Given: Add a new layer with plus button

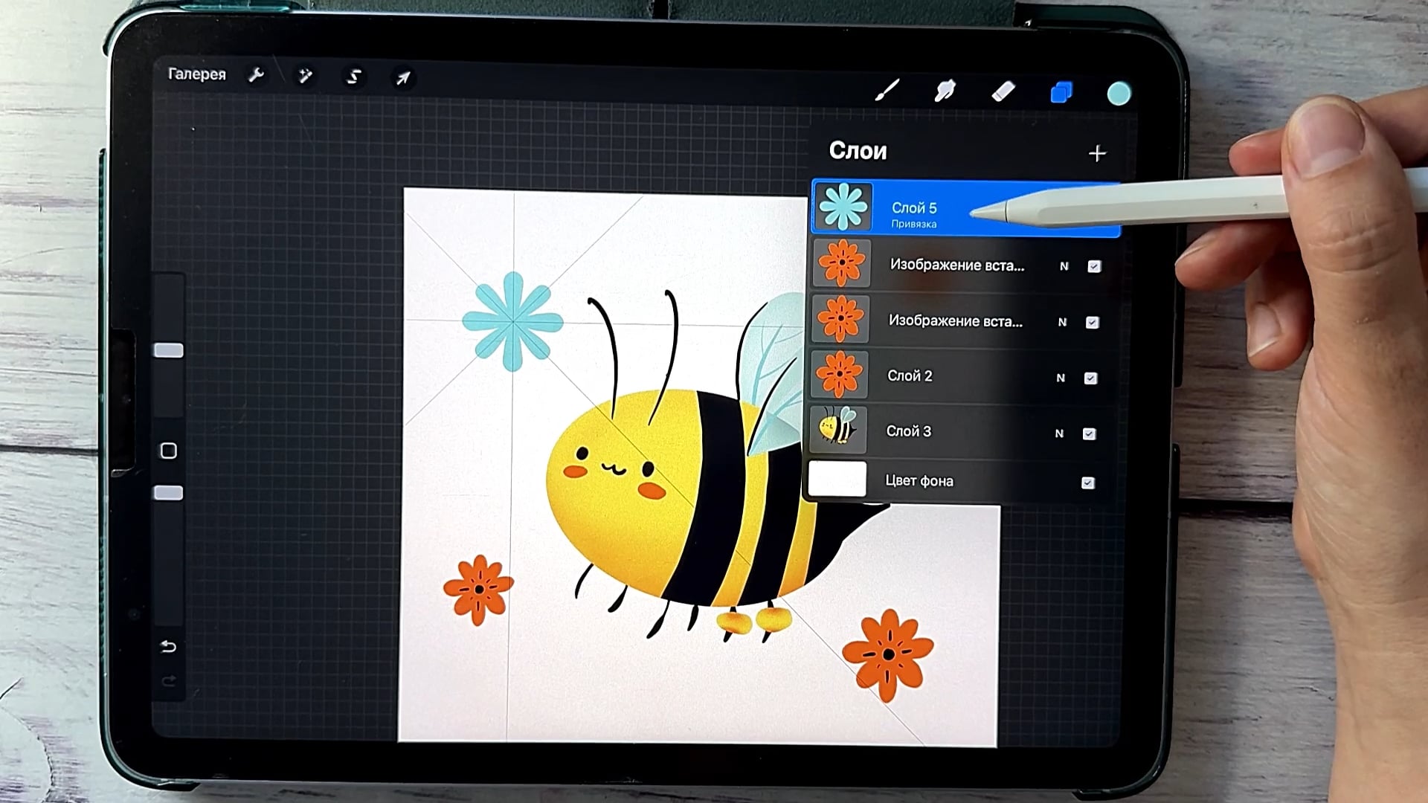Looking at the screenshot, I should coord(1097,153).
